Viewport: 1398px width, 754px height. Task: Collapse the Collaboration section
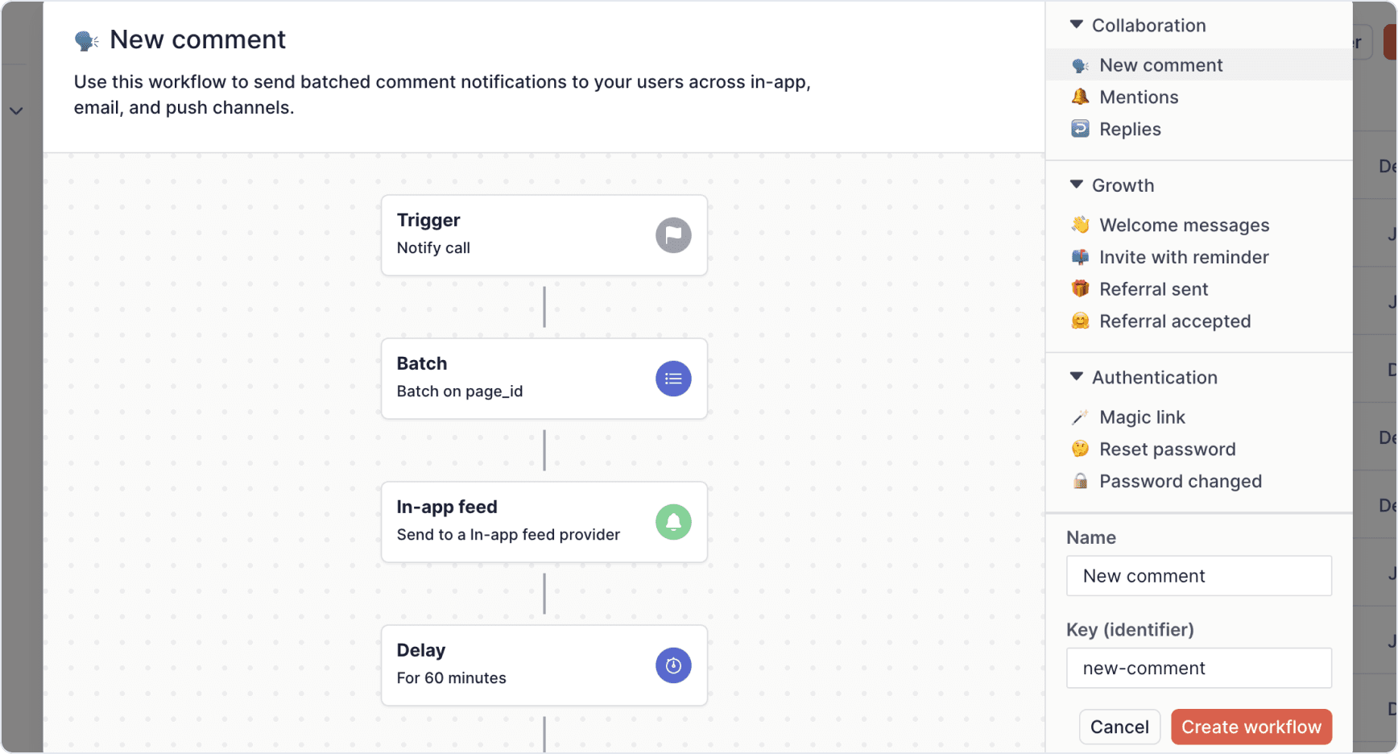coord(1077,25)
